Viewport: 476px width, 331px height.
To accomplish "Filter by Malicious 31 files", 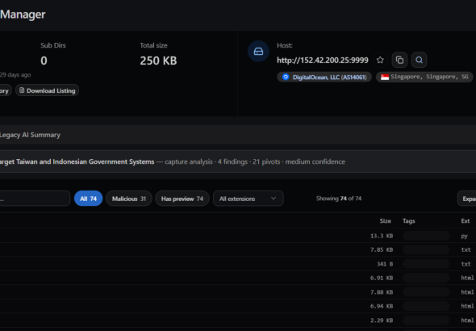I will (129, 199).
